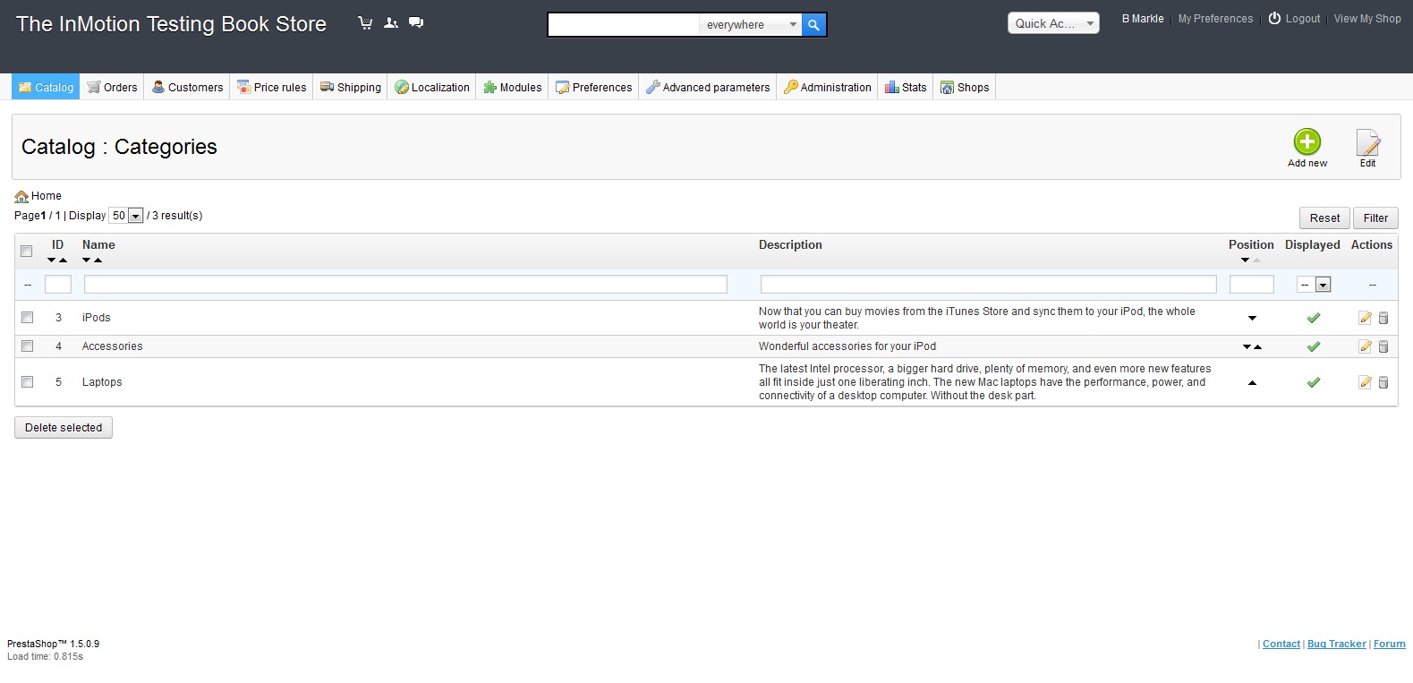Move iPods position down

click(1252, 318)
